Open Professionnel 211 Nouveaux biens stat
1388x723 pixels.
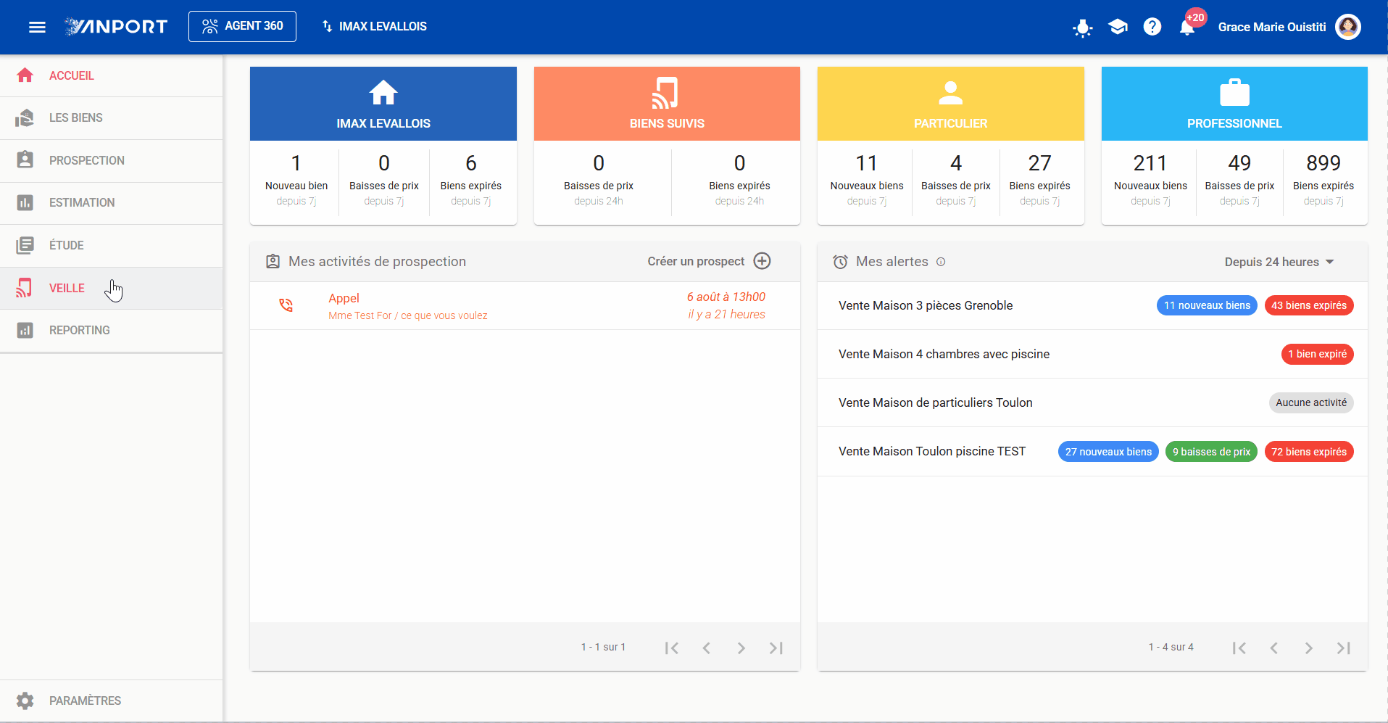(x=1150, y=180)
